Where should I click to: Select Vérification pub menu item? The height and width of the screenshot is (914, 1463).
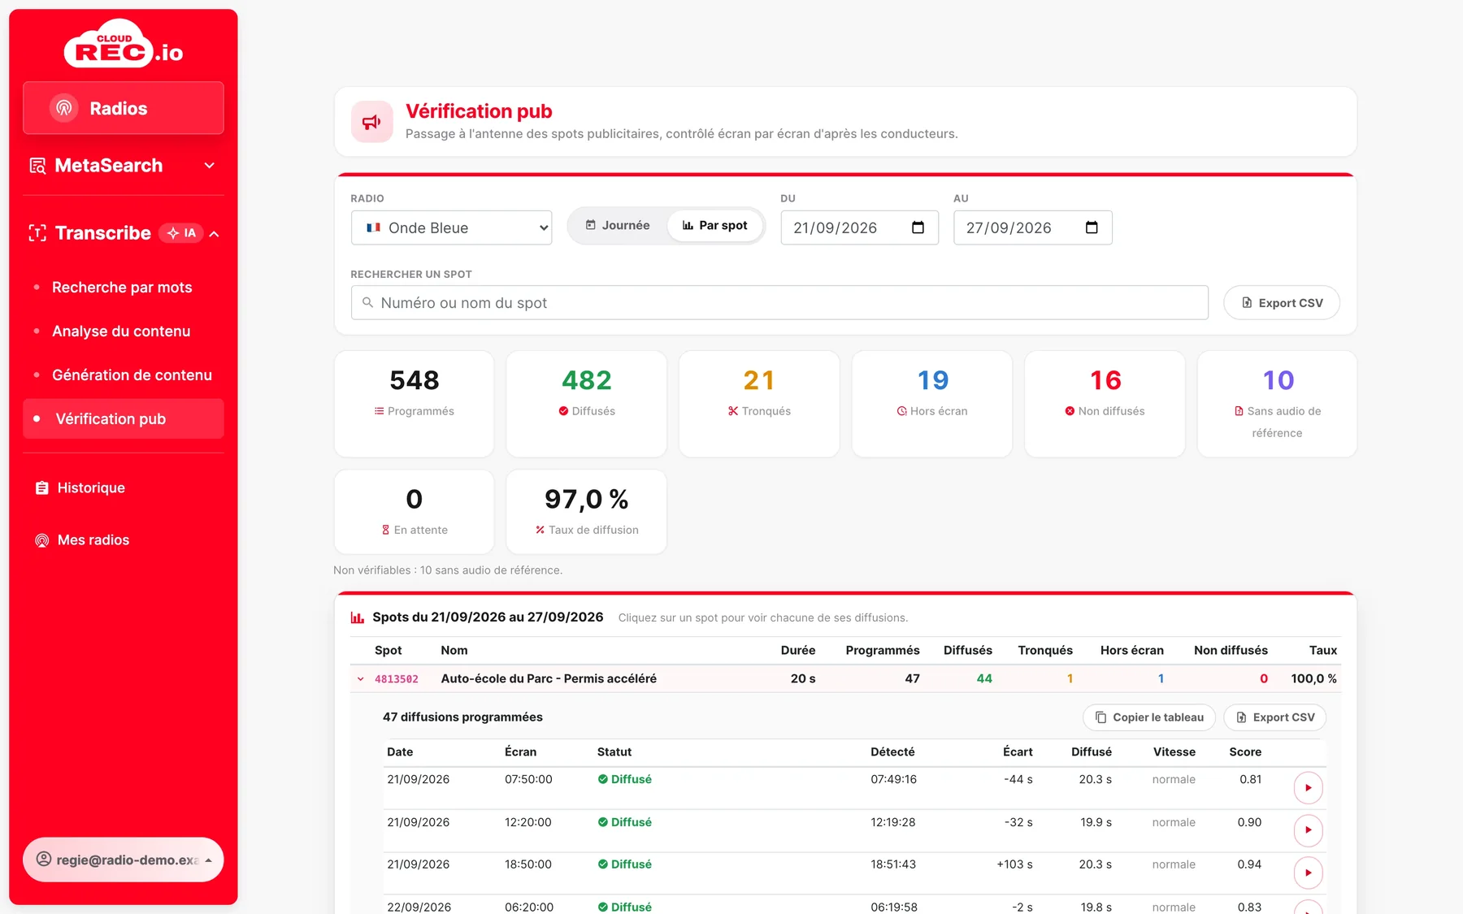124,419
